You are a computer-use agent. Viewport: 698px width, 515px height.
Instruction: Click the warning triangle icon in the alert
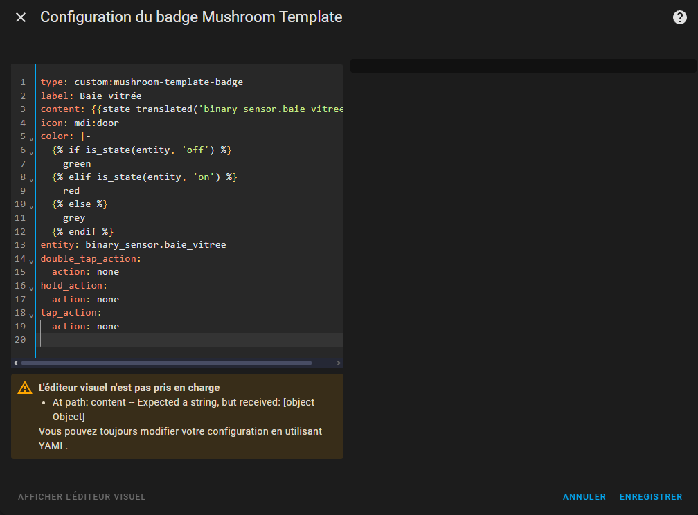pos(25,388)
